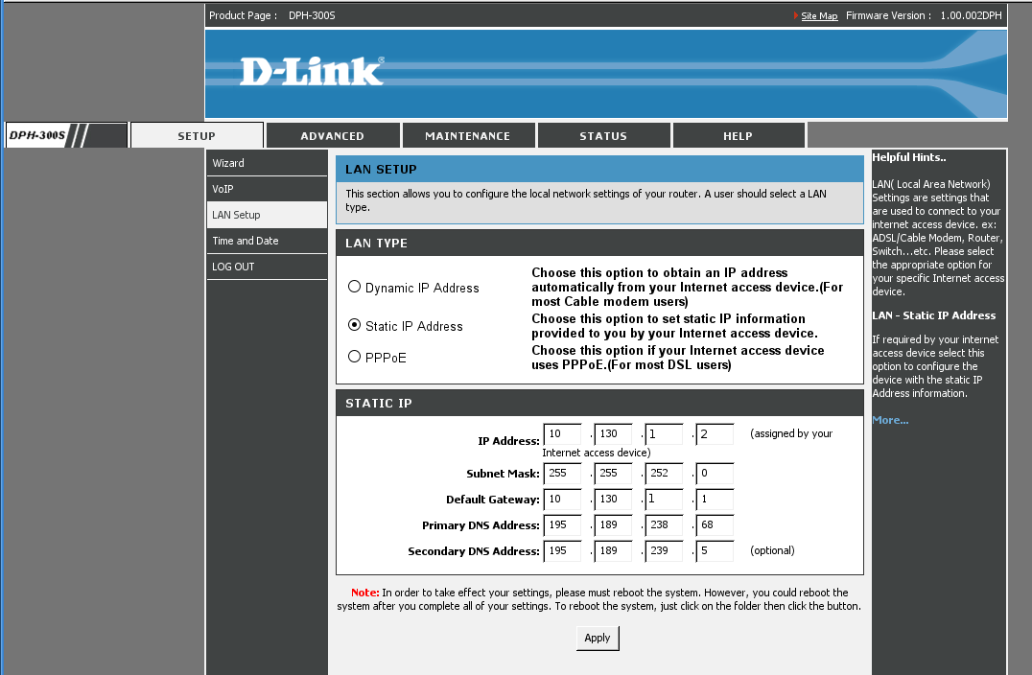Click the More... link in Helpful Hints

coord(890,420)
